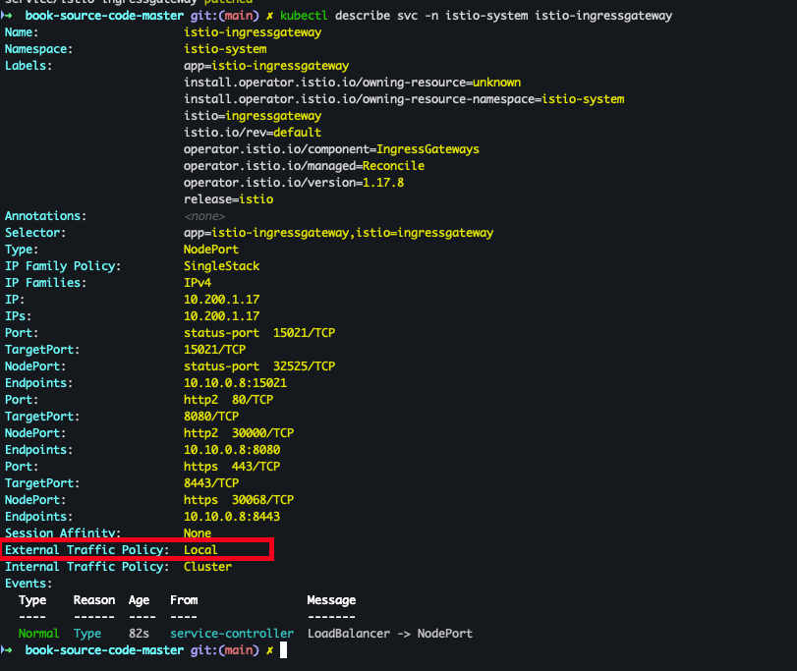797x671 pixels.
Task: Click endpoint 10.10.0.8:8443
Action: [232, 517]
